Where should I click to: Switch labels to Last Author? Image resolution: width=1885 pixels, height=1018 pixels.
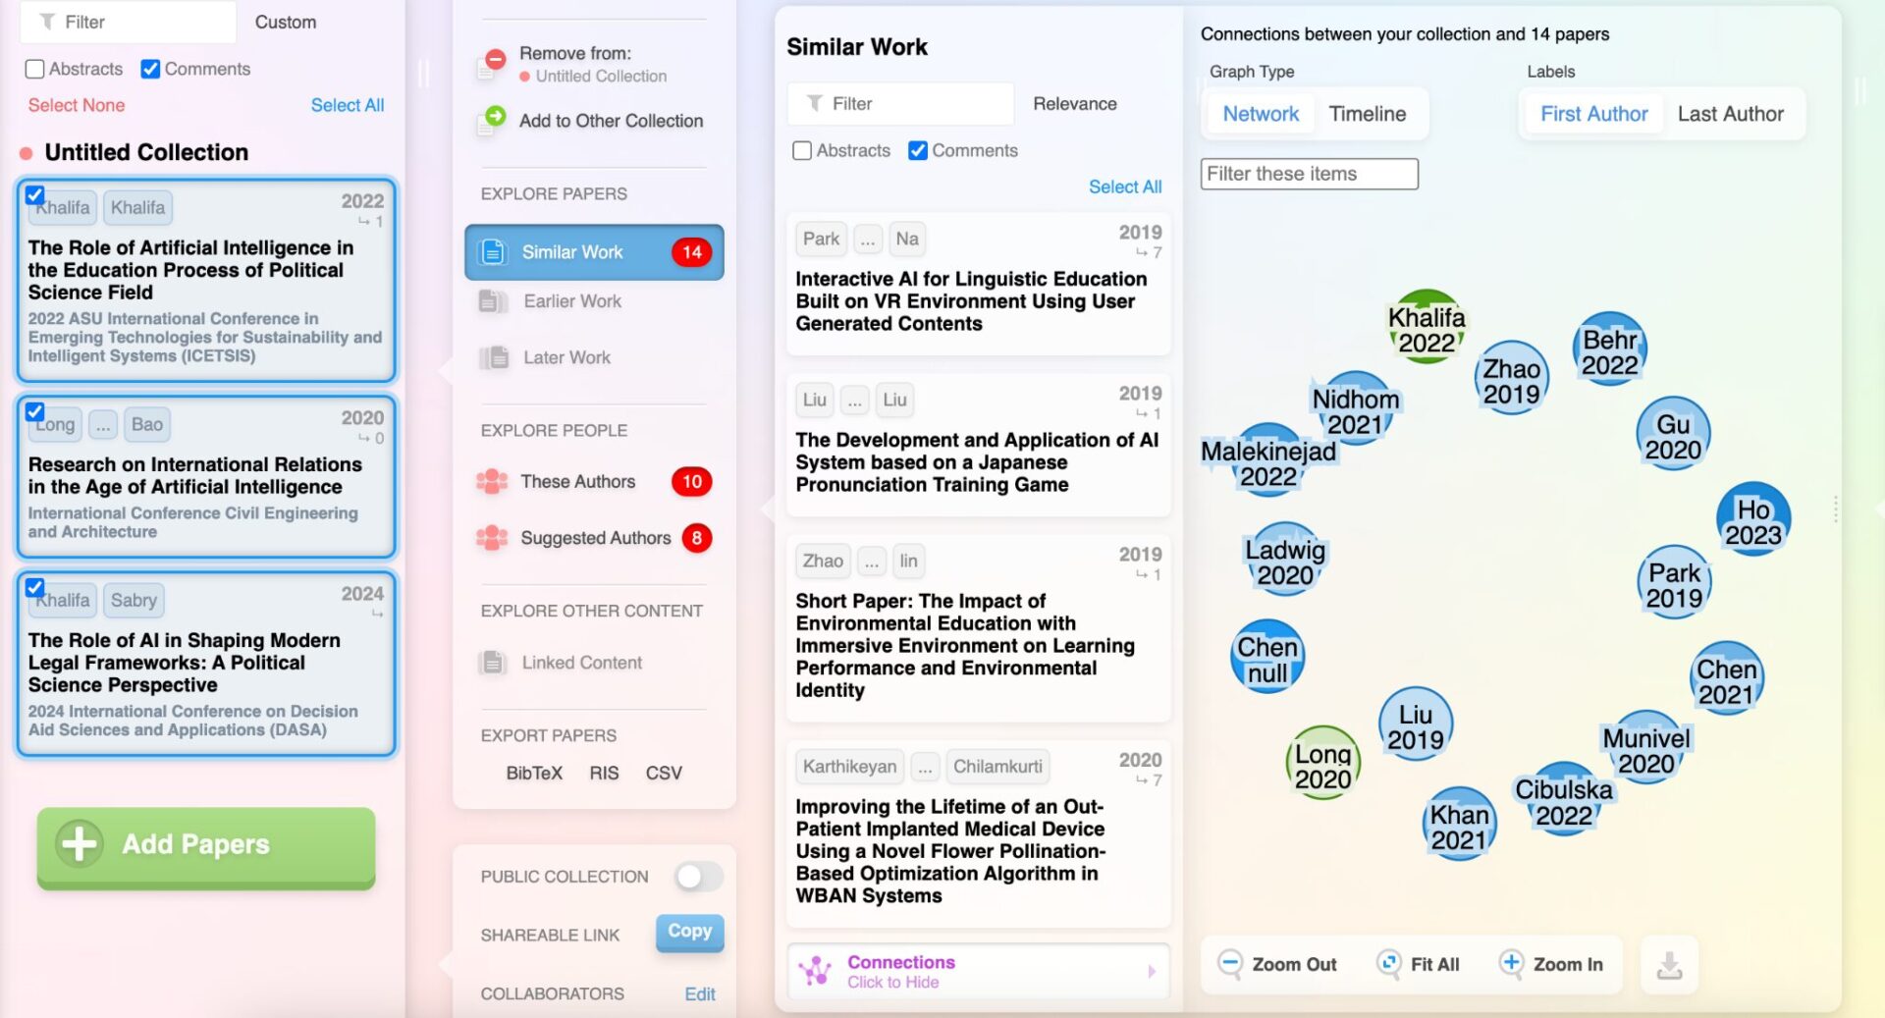[x=1730, y=114]
